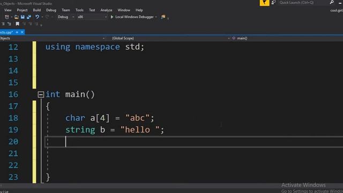The width and height of the screenshot is (343, 193).
Task: Open the View menu
Action: [8, 10]
